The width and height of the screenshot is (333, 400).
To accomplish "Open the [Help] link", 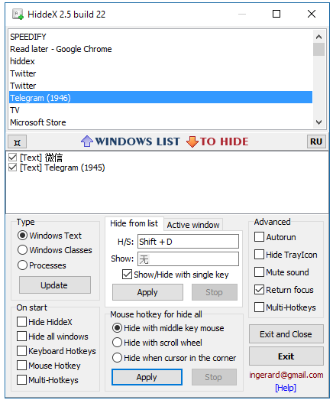I will (286, 388).
